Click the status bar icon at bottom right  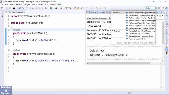129,93
